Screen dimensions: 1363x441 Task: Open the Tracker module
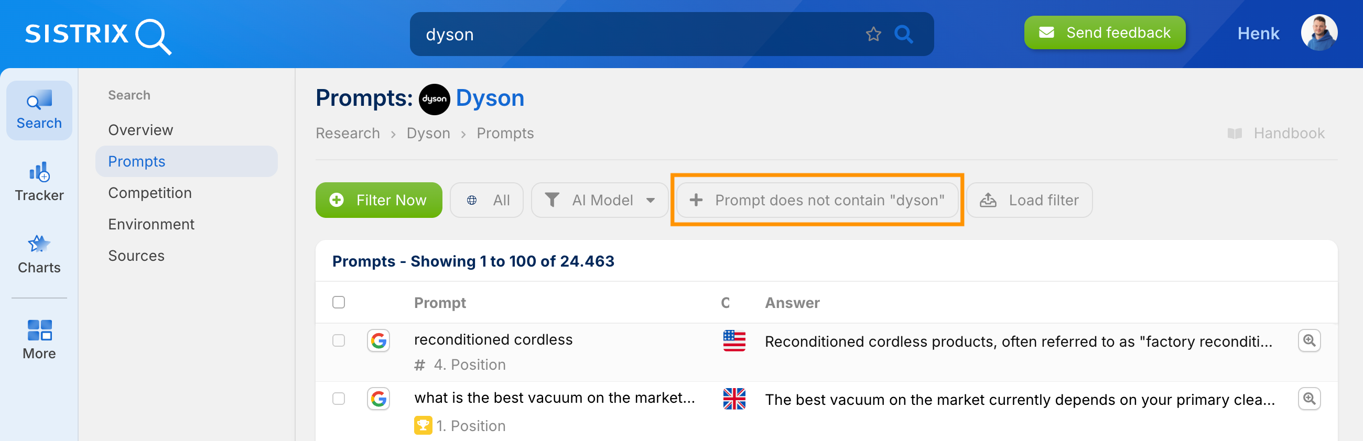pyautogui.click(x=39, y=182)
